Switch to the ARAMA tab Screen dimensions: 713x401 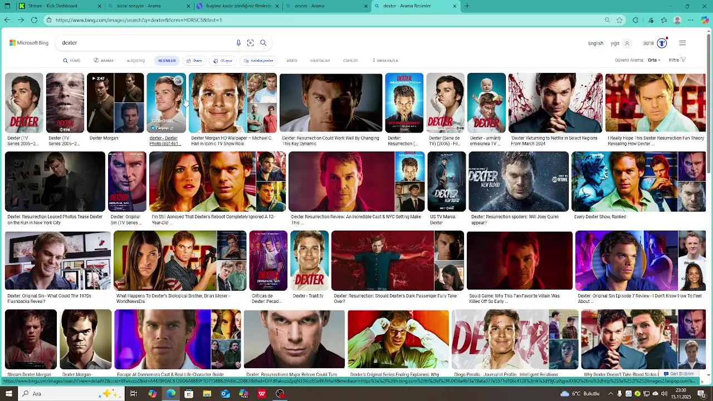(104, 61)
